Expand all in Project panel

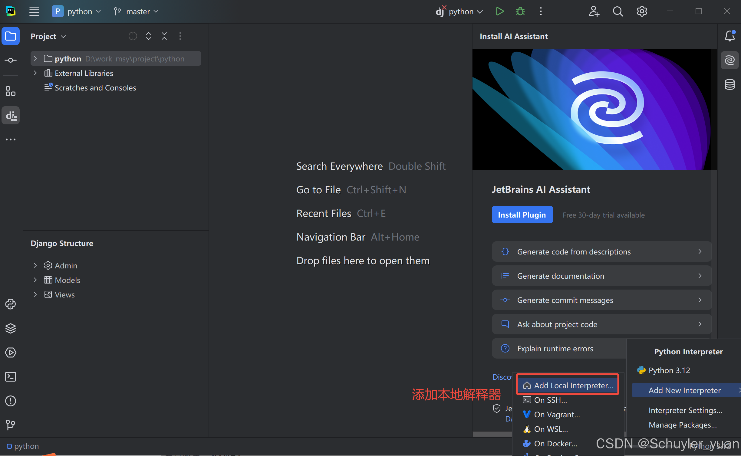pos(149,36)
